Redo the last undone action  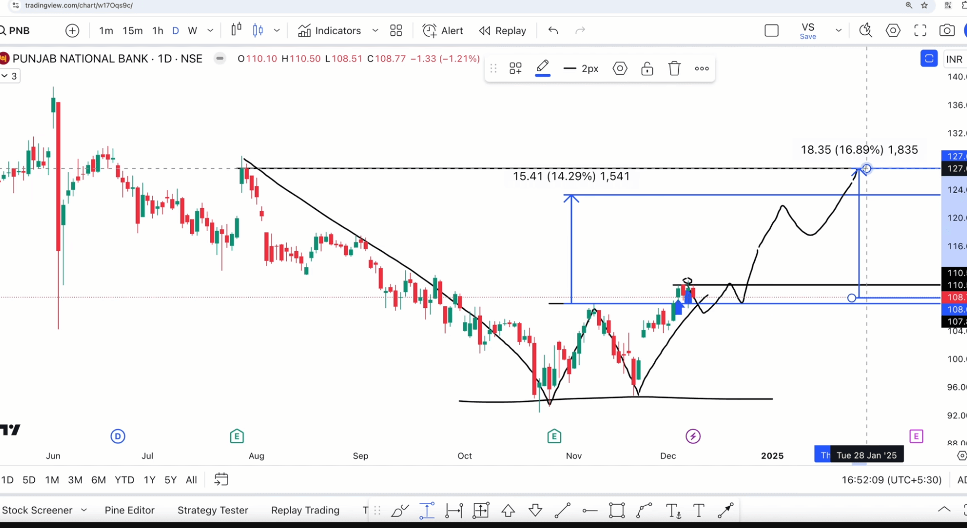click(x=580, y=31)
